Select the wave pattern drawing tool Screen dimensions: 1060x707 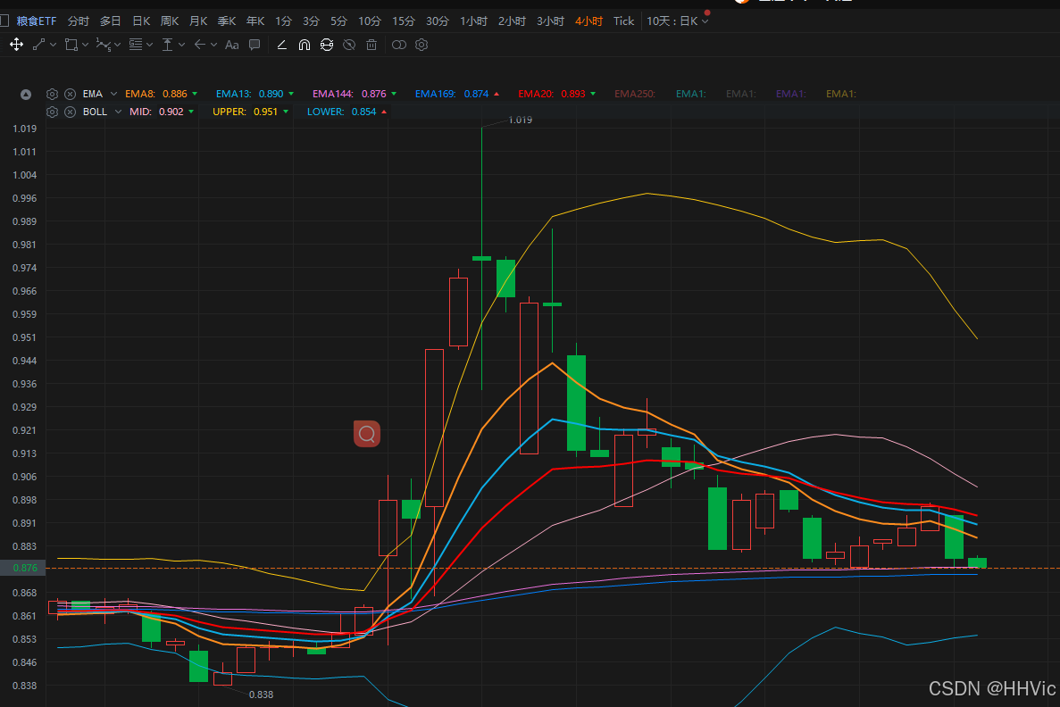point(103,45)
